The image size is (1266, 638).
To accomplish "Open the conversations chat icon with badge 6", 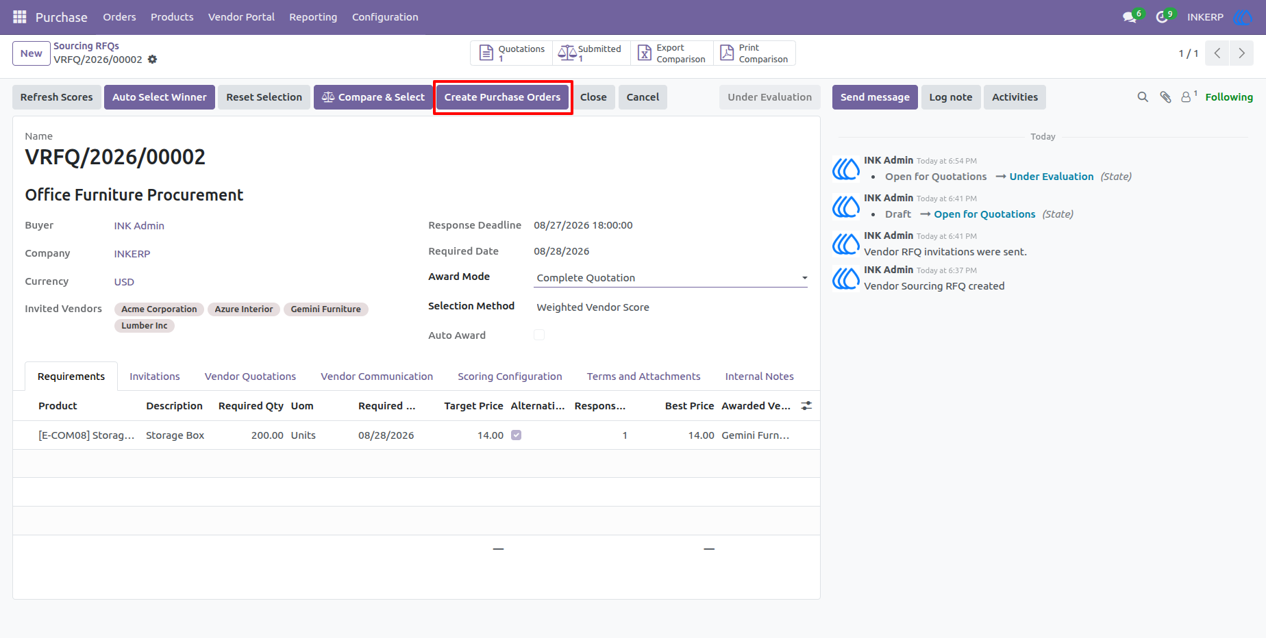I will (1131, 16).
